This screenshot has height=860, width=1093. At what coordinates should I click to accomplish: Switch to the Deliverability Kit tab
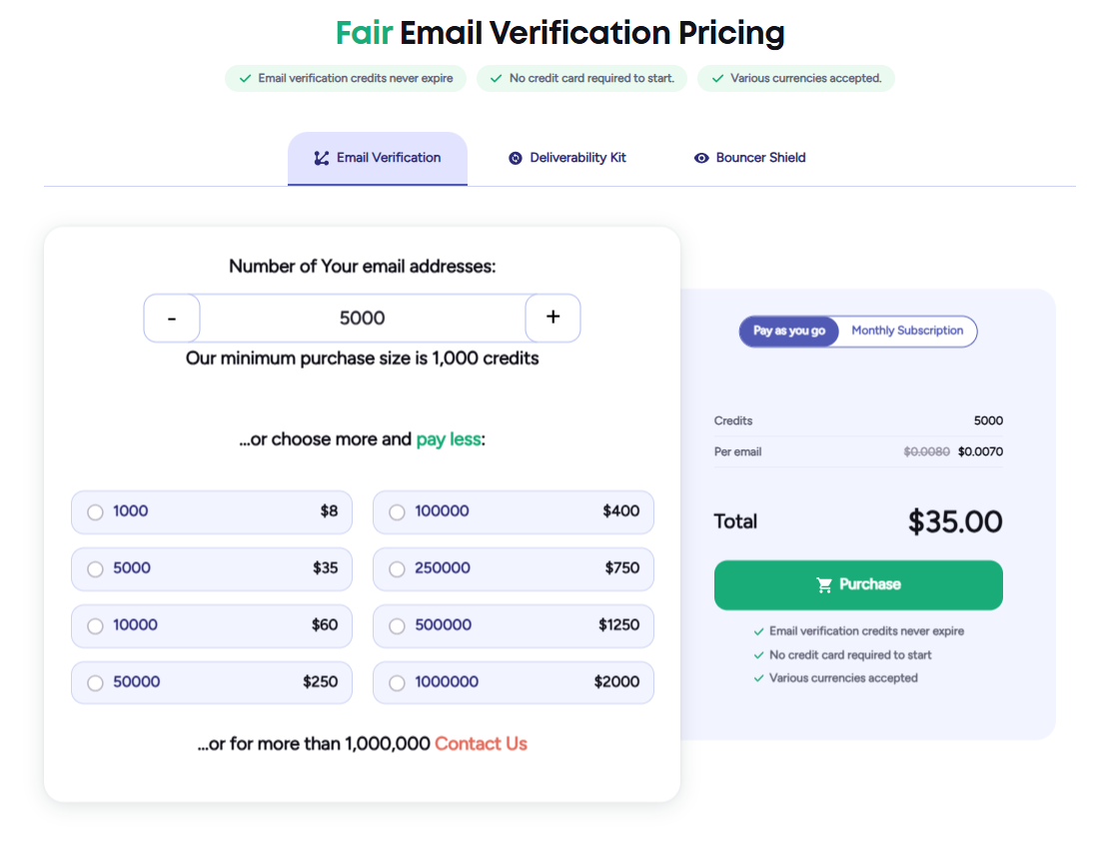(x=566, y=158)
